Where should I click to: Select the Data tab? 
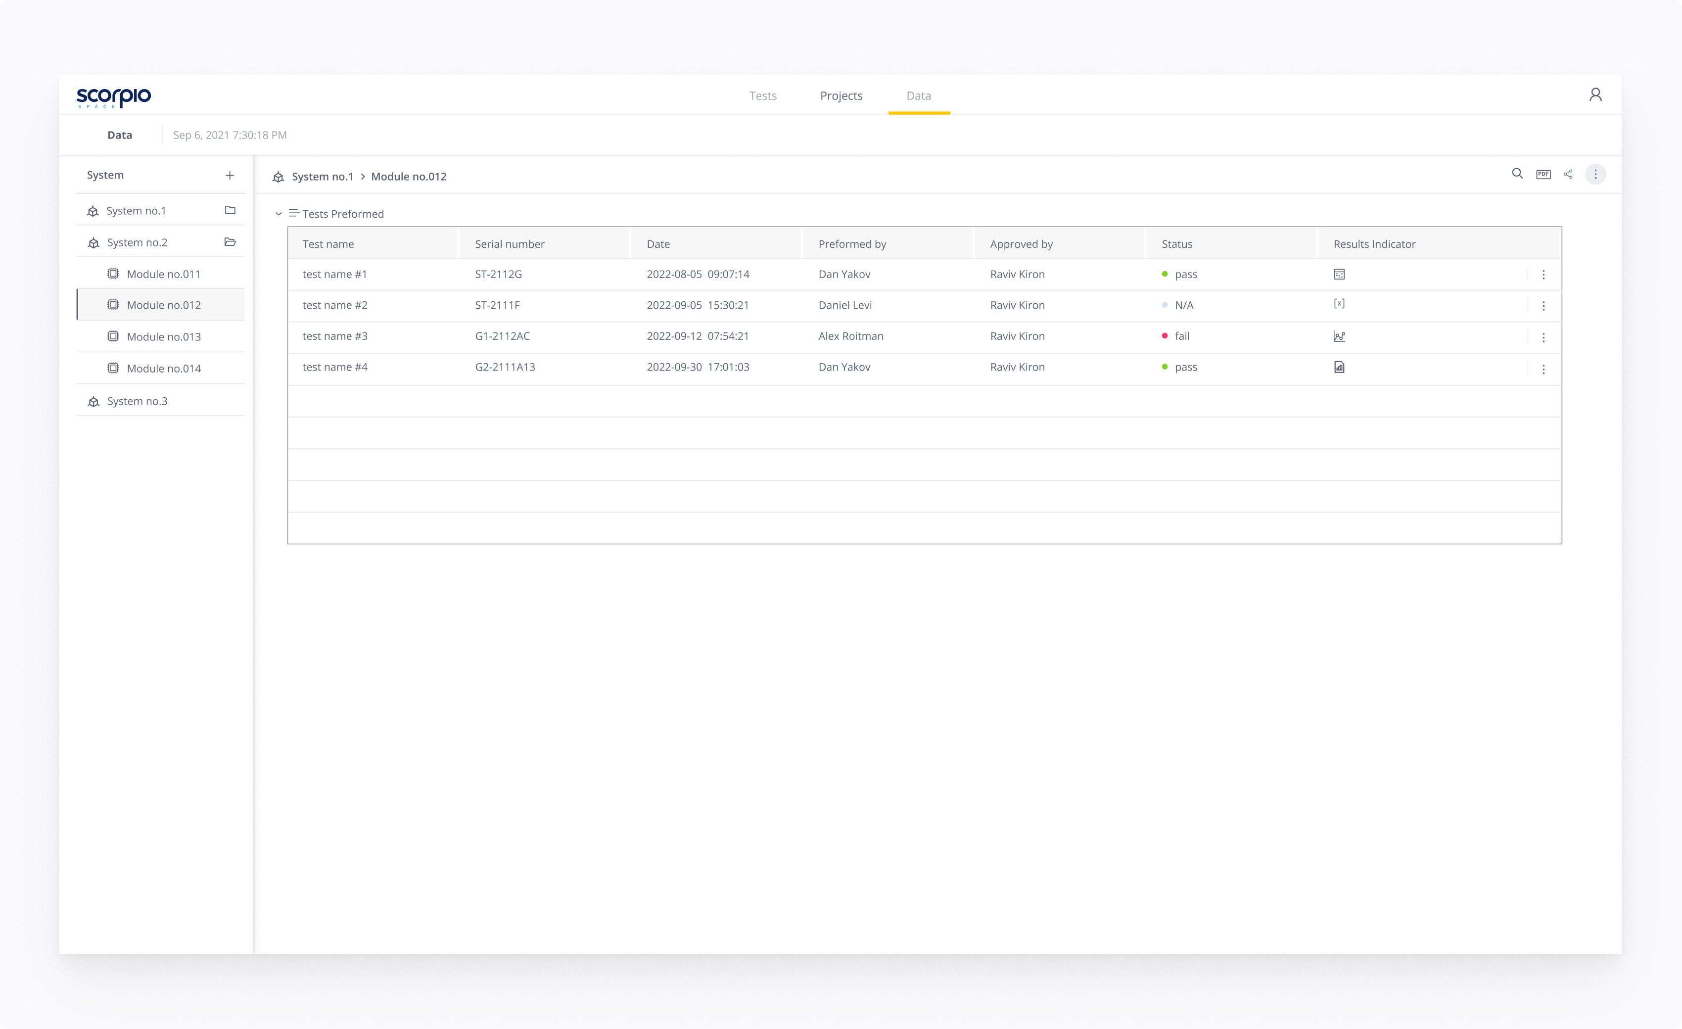[918, 95]
